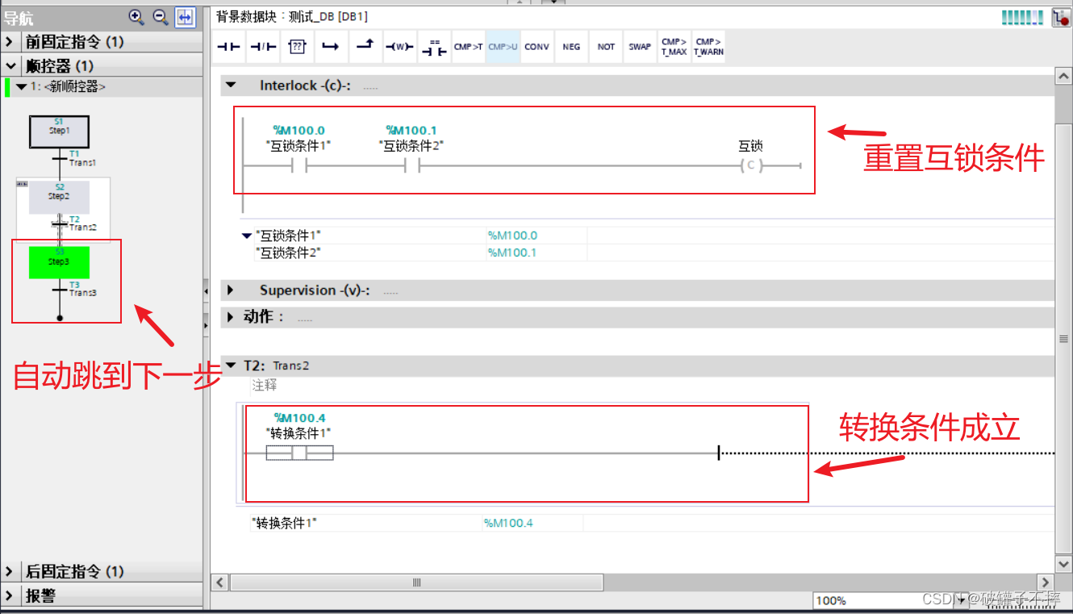This screenshot has height=614, width=1073.
Task: Click the horizontal scrollbar right arrow
Action: point(1045,582)
